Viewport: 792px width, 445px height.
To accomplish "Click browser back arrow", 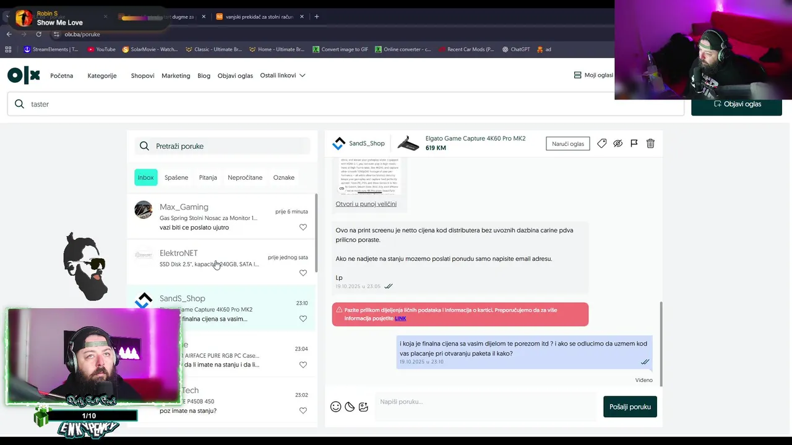I will coord(9,34).
